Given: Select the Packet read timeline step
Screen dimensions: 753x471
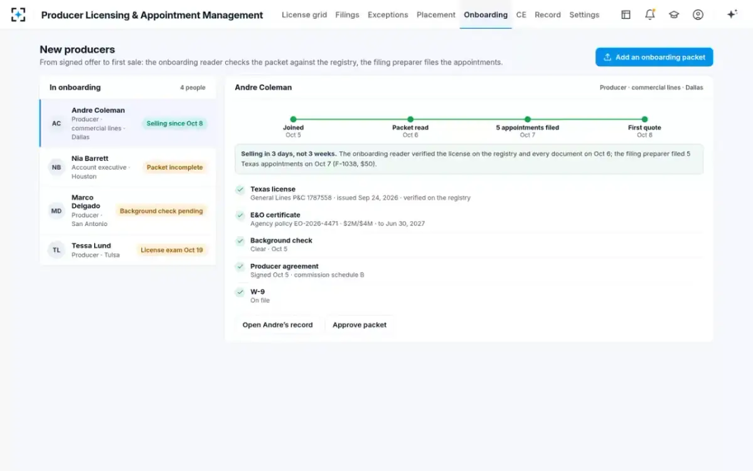Looking at the screenshot, I should coord(410,127).
